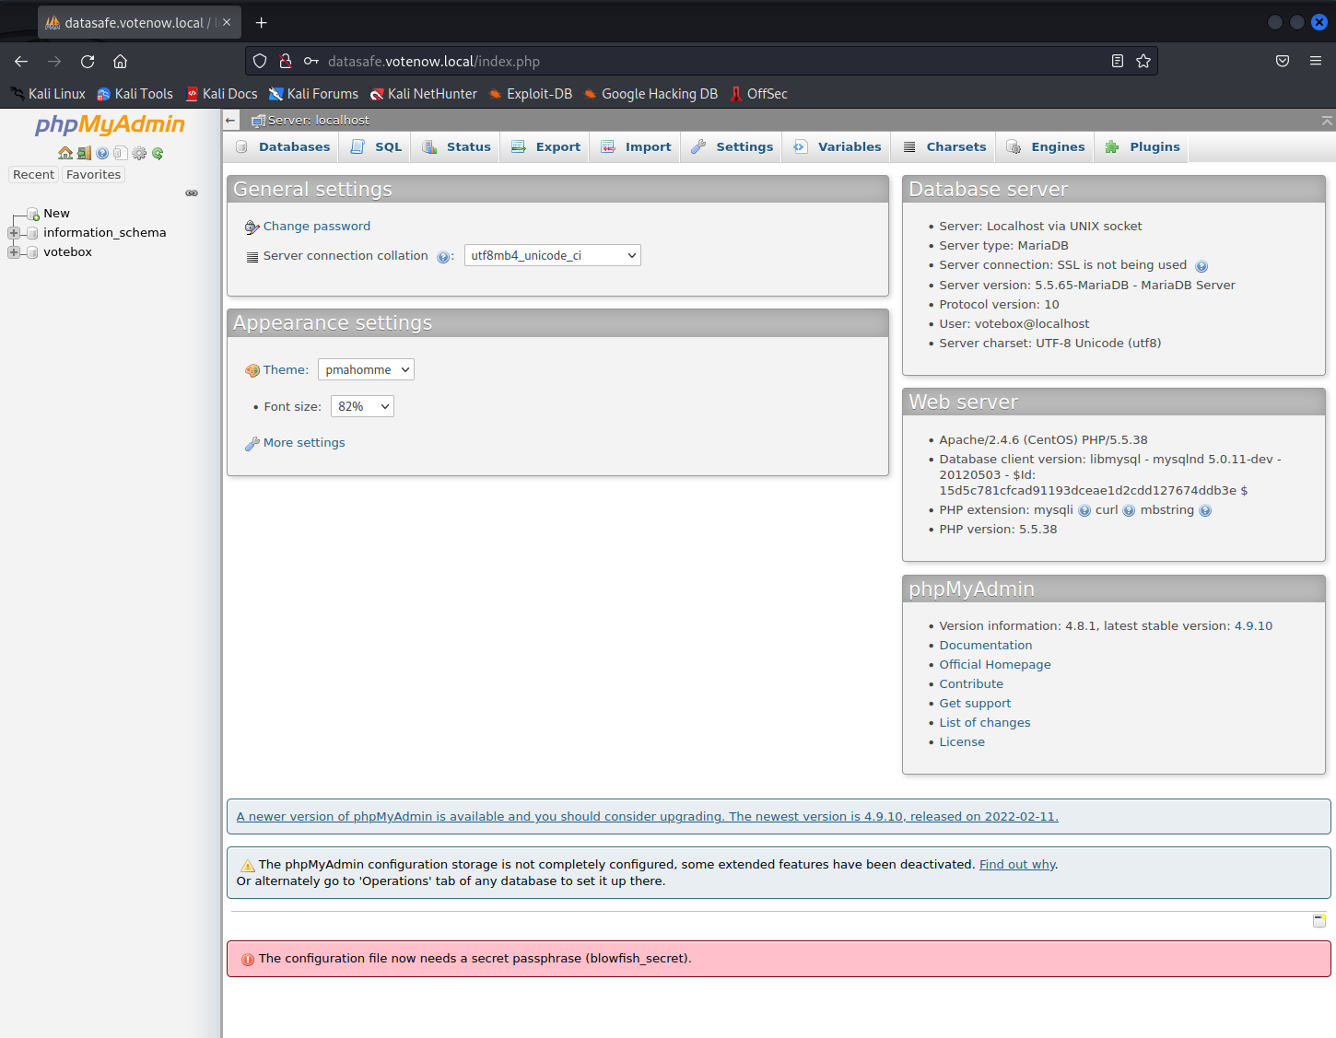The image size is (1336, 1038).
Task: Click the Favorites button
Action: point(94,175)
